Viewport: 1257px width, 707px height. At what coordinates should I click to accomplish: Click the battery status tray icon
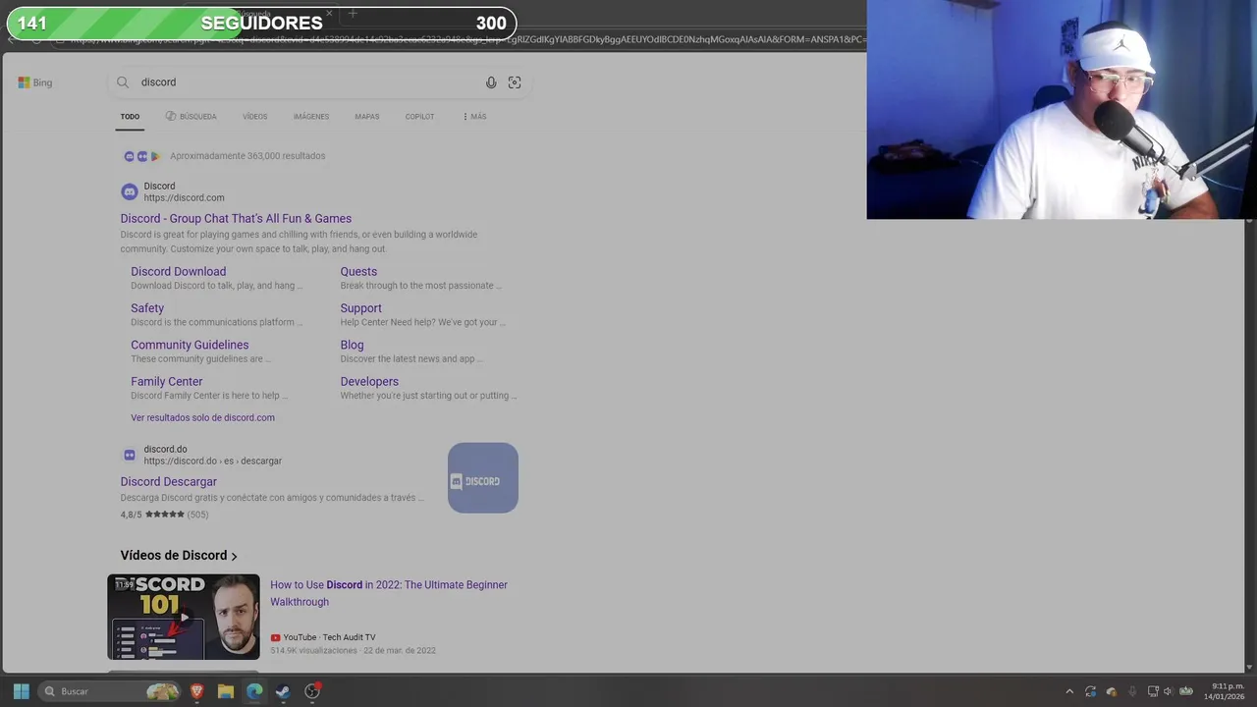(x=1186, y=691)
